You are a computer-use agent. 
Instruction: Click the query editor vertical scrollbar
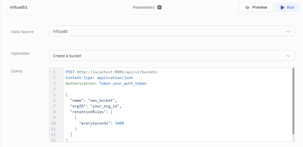point(293,101)
